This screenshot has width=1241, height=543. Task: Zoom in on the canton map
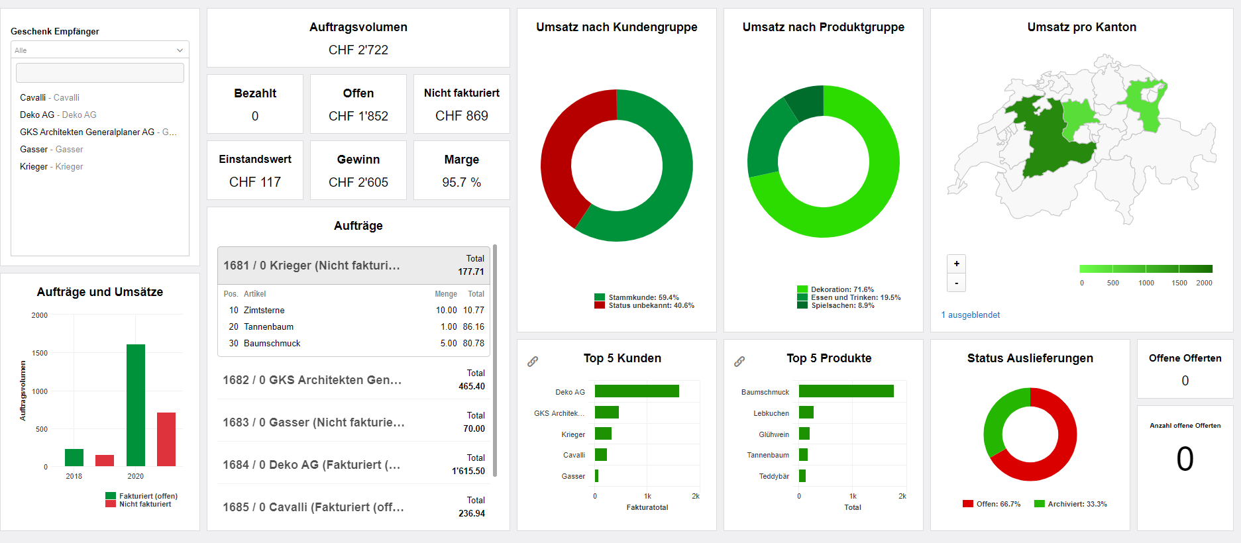[x=956, y=264]
